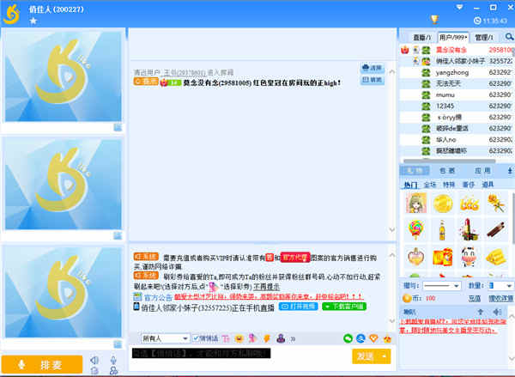This screenshot has height=377, width=515.
Task: Switch to the 直播/1 tab
Action: pos(421,38)
